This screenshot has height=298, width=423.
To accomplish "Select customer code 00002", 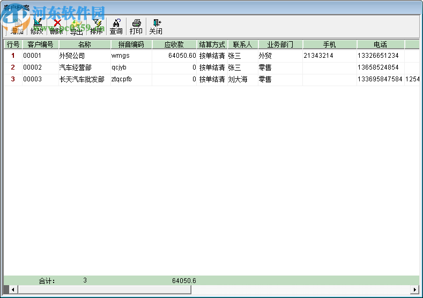I will point(32,67).
